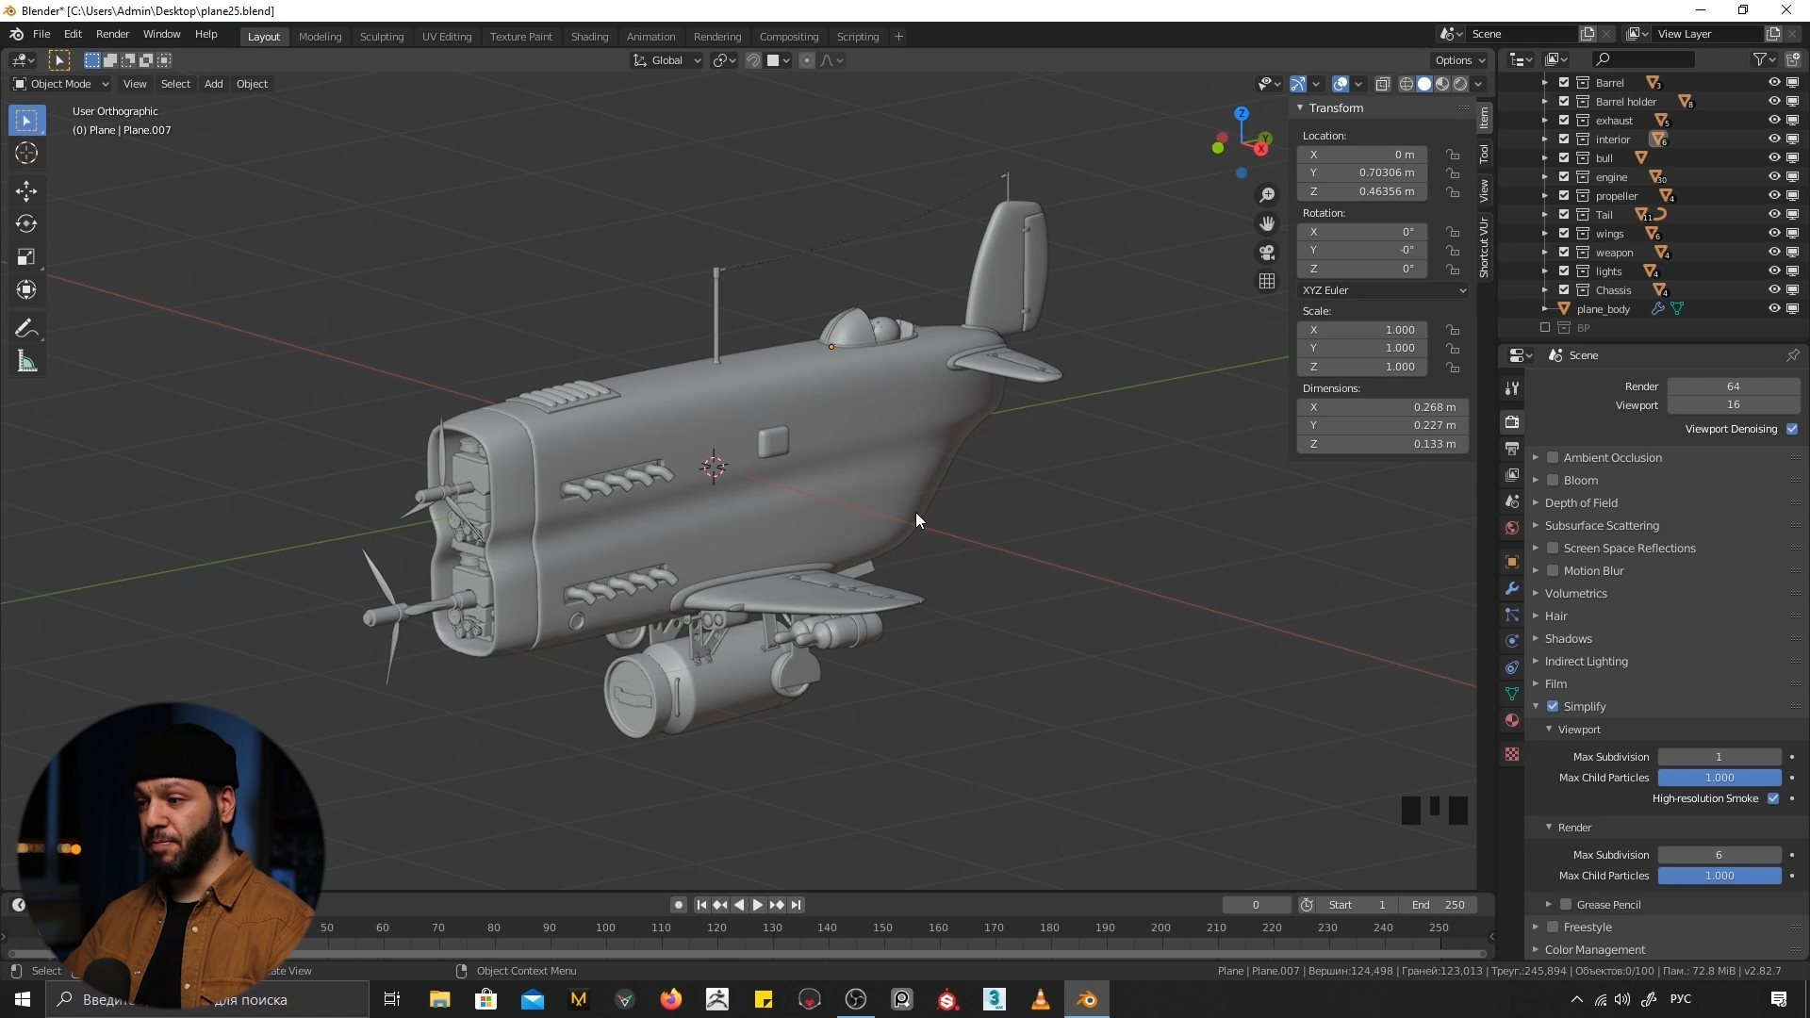Open the Render menu
The height and width of the screenshot is (1018, 1810).
[x=112, y=34]
